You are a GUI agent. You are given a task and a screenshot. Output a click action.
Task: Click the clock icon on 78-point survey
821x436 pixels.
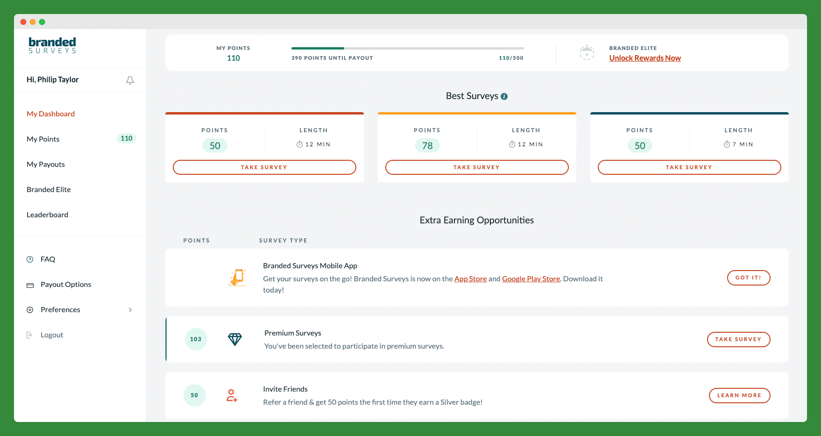(512, 144)
